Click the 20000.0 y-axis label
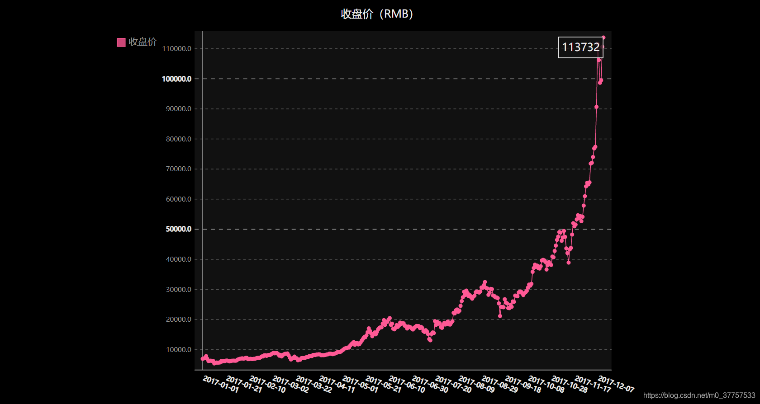760x404 pixels. [x=179, y=319]
